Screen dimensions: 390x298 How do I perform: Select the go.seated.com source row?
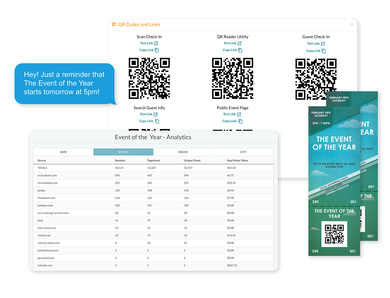(x=153, y=258)
